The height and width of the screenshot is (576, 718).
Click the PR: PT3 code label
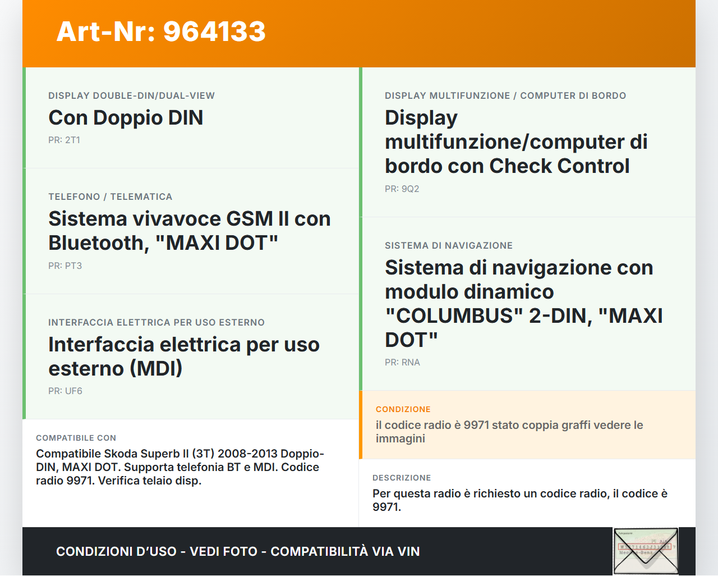coord(65,266)
